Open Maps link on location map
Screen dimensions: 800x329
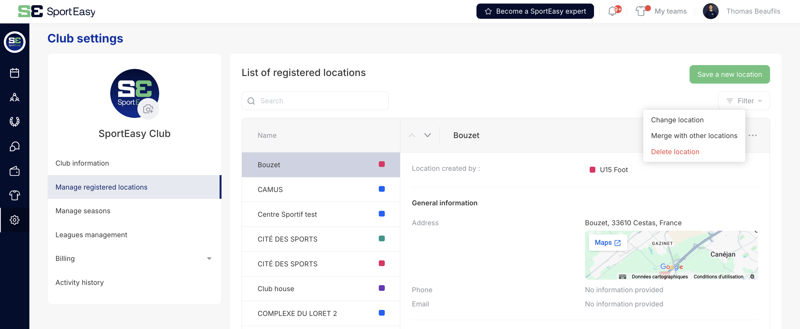coord(607,243)
